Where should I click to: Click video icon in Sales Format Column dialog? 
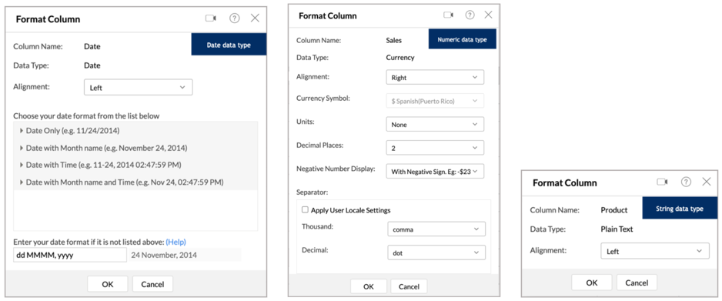pyautogui.click(x=449, y=15)
